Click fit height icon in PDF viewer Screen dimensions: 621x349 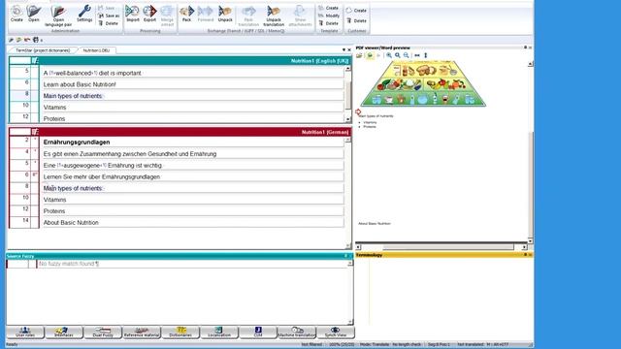coord(426,55)
